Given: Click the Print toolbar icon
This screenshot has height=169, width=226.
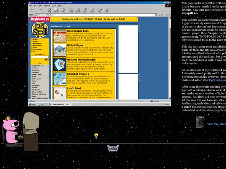Looking at the screenshot, I should (107, 10).
